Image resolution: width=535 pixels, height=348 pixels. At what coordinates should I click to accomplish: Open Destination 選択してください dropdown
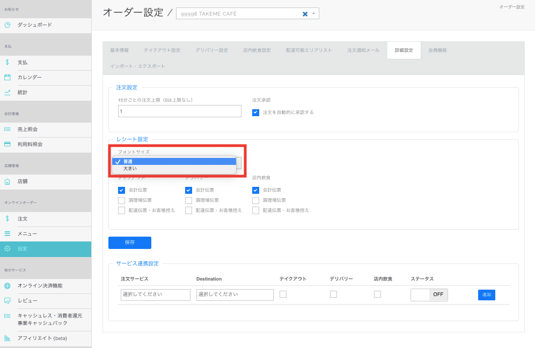234,294
